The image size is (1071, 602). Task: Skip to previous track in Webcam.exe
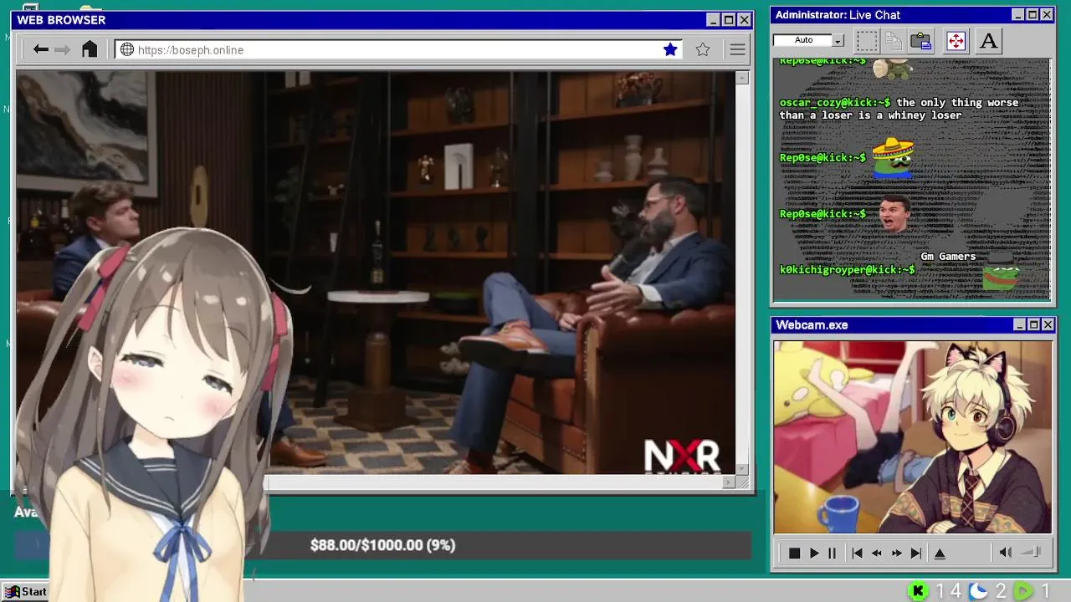(x=857, y=553)
